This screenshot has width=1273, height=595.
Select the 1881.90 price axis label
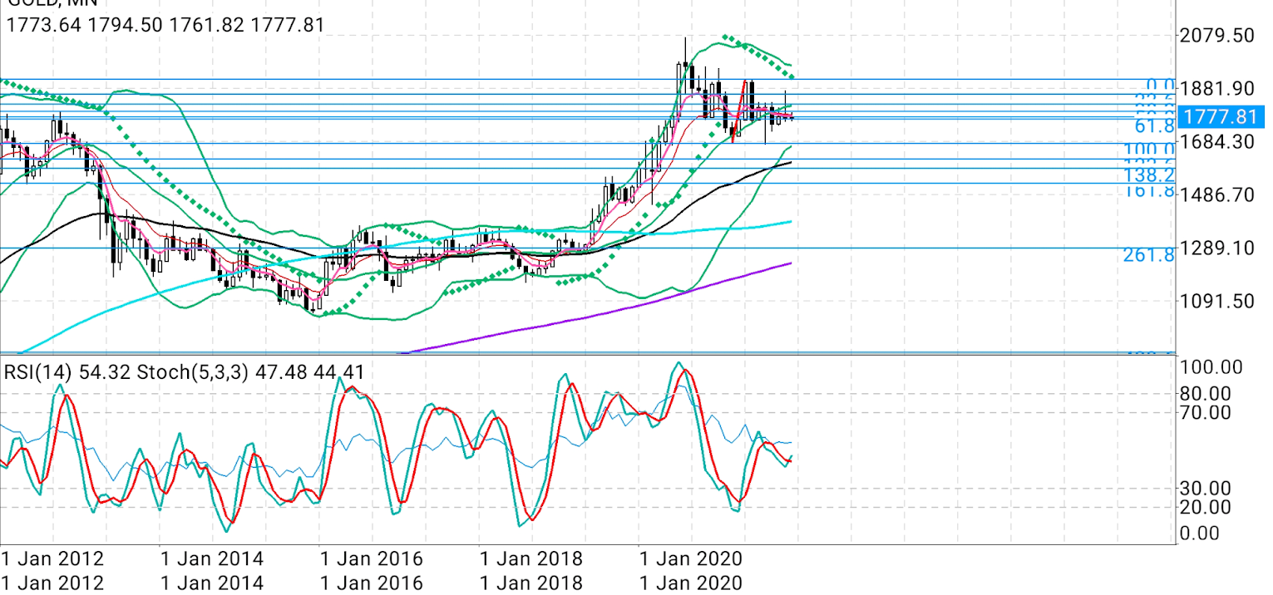point(1217,89)
